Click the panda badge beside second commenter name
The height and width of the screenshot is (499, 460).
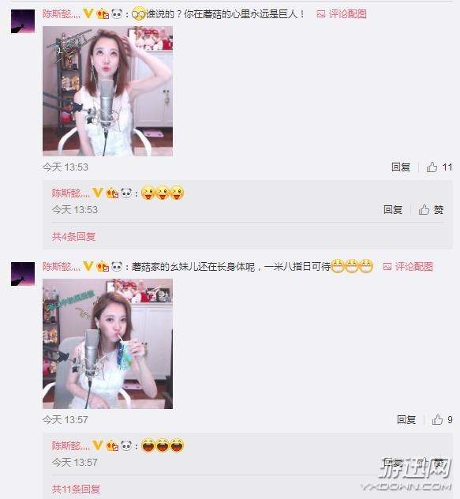(117, 266)
